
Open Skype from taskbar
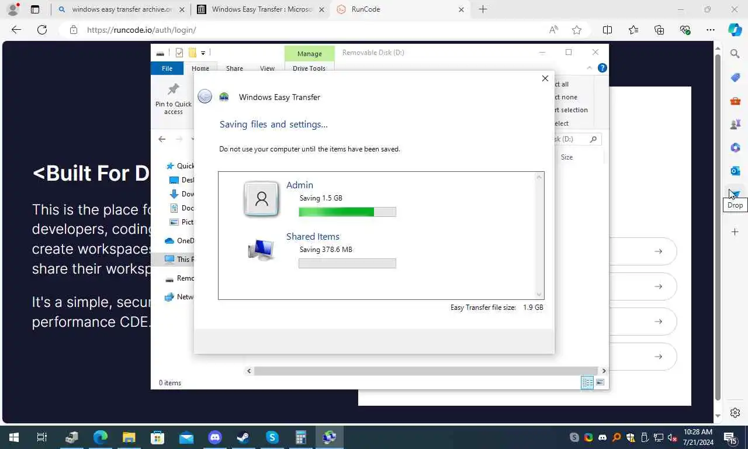coord(272,437)
